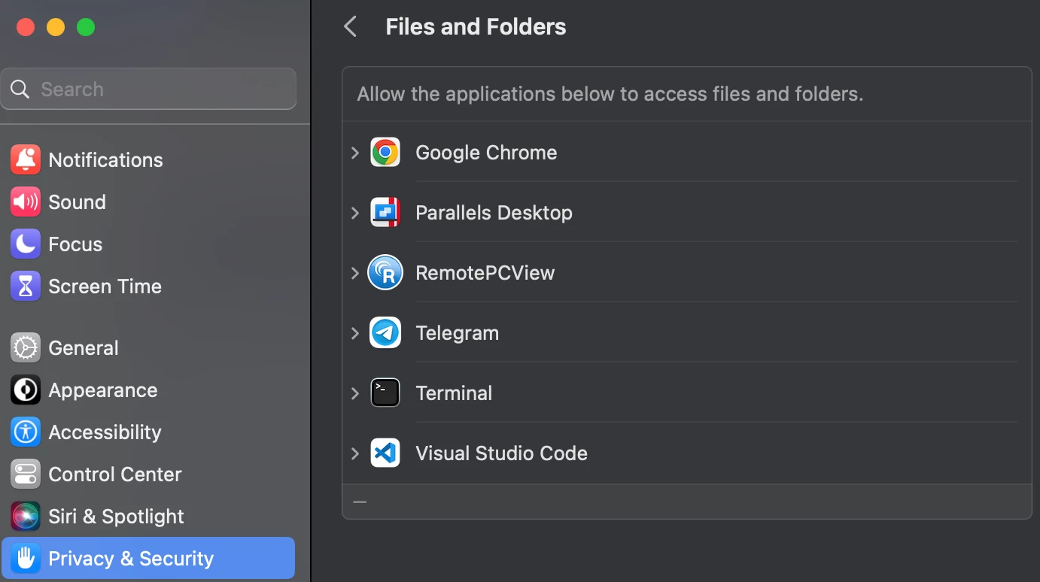Select Accessibility in the sidebar
Image resolution: width=1040 pixels, height=582 pixels.
(105, 432)
